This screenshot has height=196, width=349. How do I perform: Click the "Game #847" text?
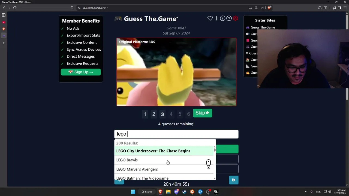pos(176,28)
